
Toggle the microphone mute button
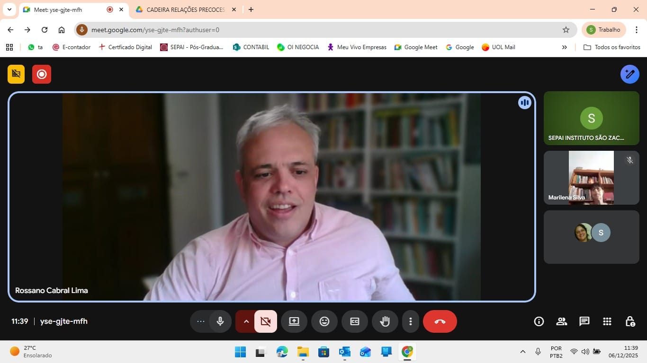tap(220, 321)
